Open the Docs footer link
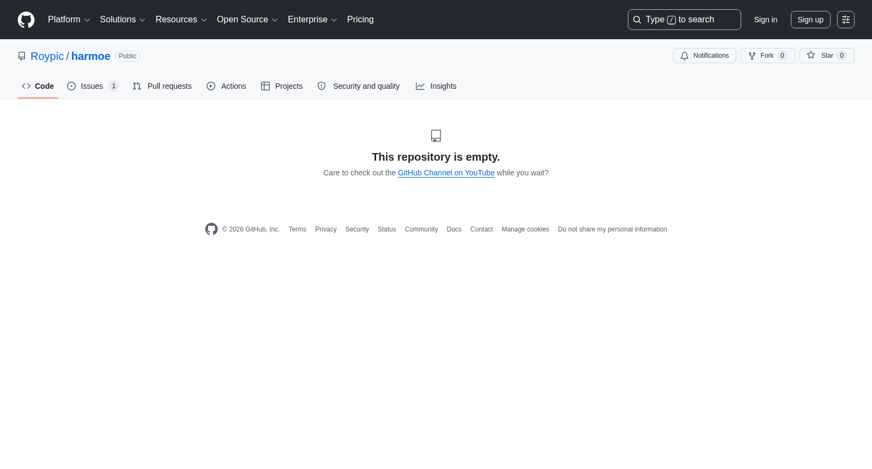This screenshot has width=872, height=469. pos(454,229)
